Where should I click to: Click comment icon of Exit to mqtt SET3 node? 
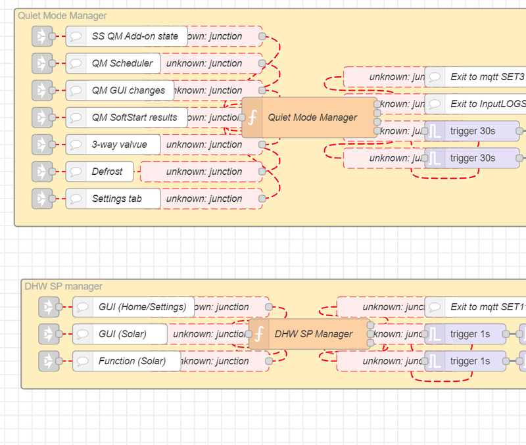point(435,77)
